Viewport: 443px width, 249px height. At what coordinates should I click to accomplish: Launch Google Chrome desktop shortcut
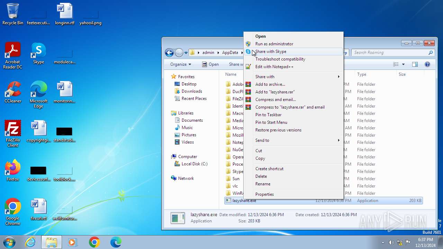pos(13,212)
